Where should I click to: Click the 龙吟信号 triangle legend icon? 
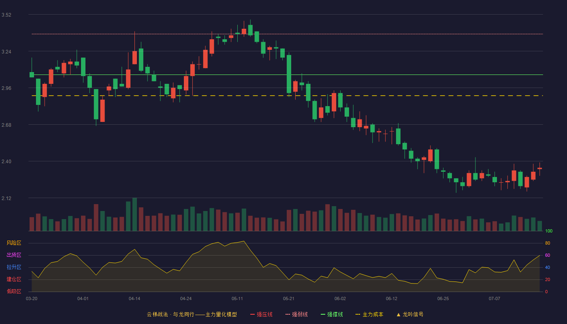click(399, 314)
